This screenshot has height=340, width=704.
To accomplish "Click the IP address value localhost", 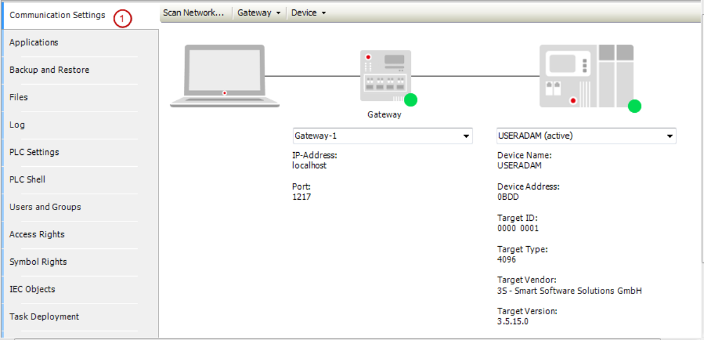I will pos(309,165).
